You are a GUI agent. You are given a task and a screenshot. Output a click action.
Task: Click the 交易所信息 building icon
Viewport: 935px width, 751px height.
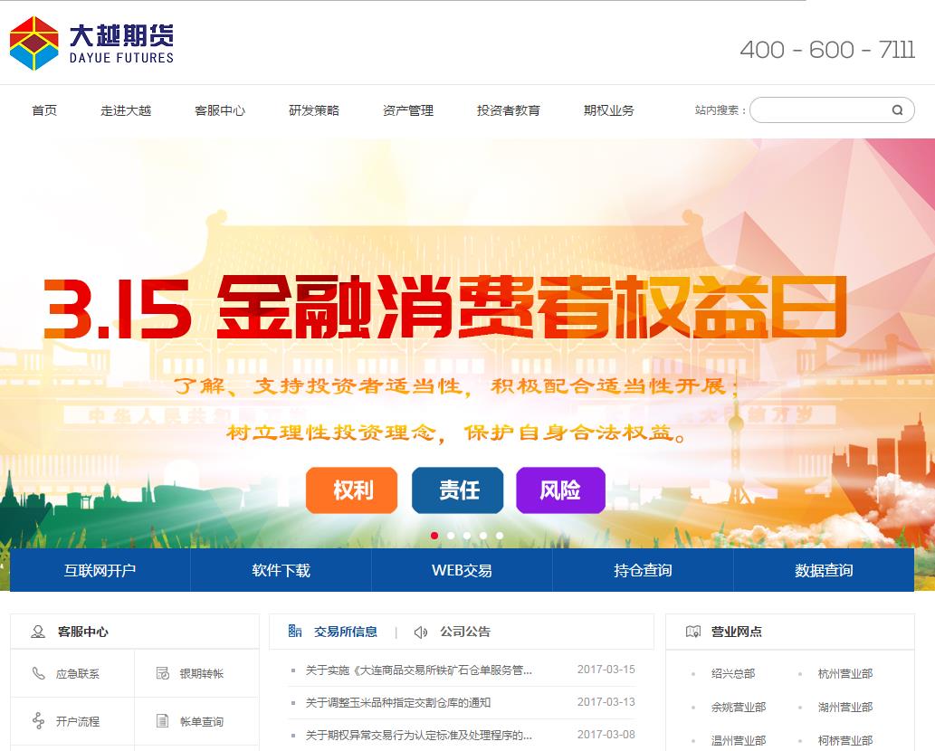(294, 631)
